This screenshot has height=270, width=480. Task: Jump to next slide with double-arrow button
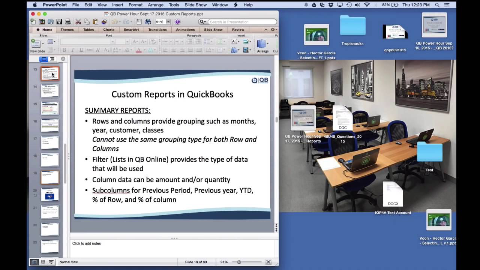click(276, 230)
